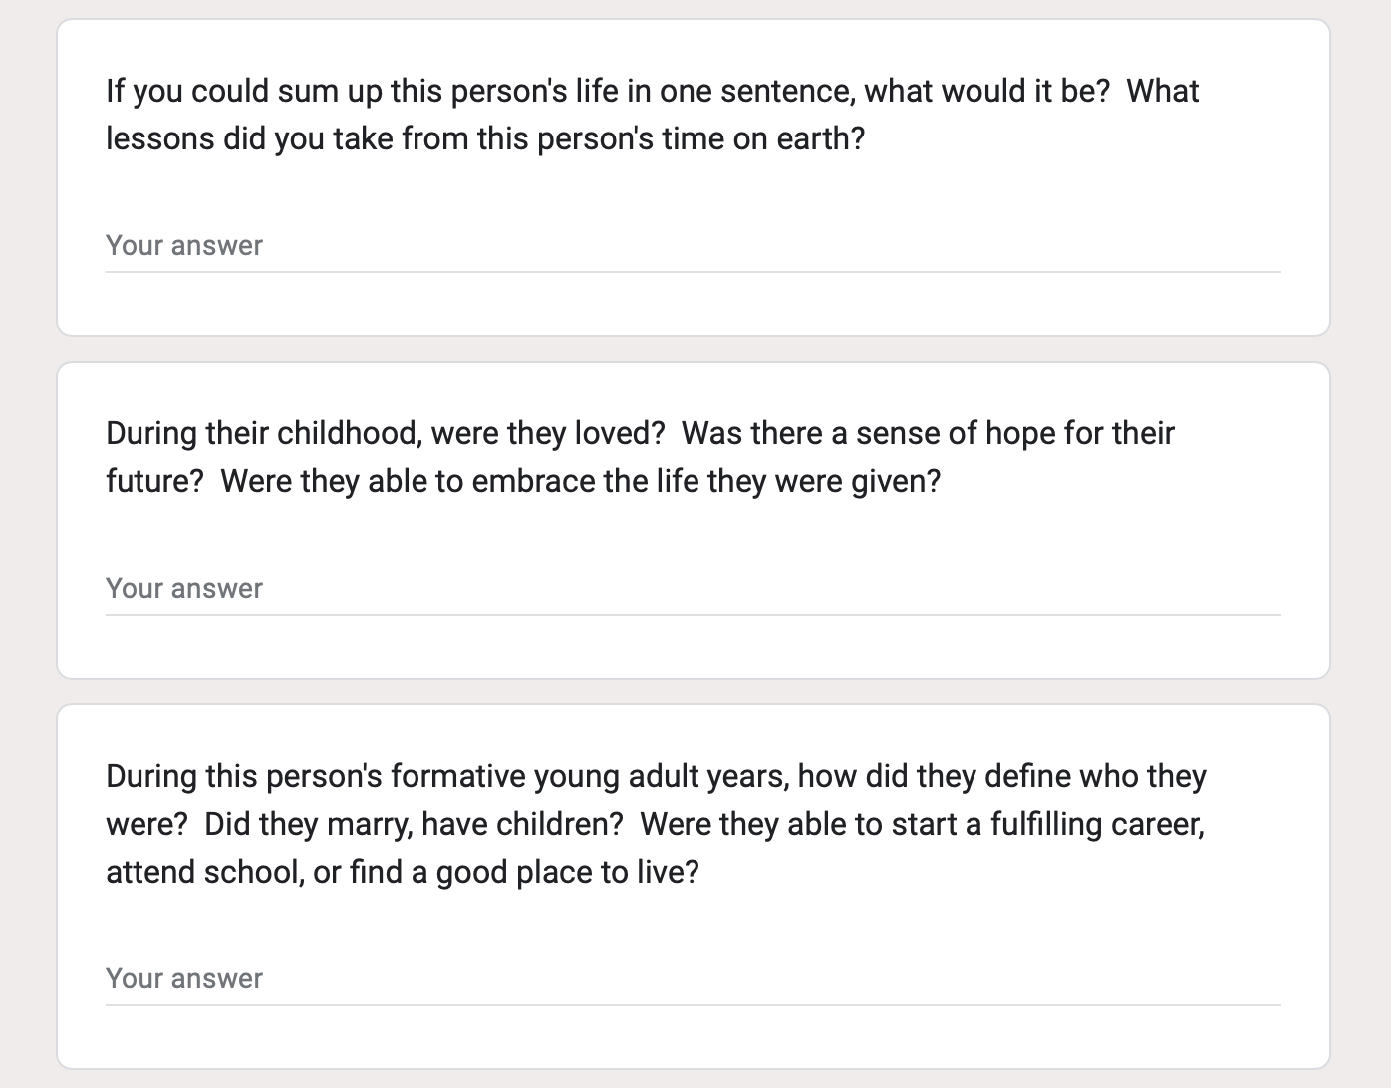The height and width of the screenshot is (1088, 1391).
Task: Click the line 'lessons did you take from'
Action: coord(485,138)
